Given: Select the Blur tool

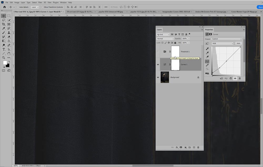Looking at the screenshot, I should pos(9,41).
